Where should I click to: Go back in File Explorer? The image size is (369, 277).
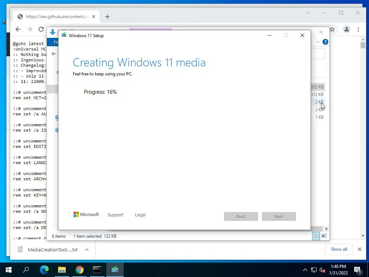click(x=54, y=54)
